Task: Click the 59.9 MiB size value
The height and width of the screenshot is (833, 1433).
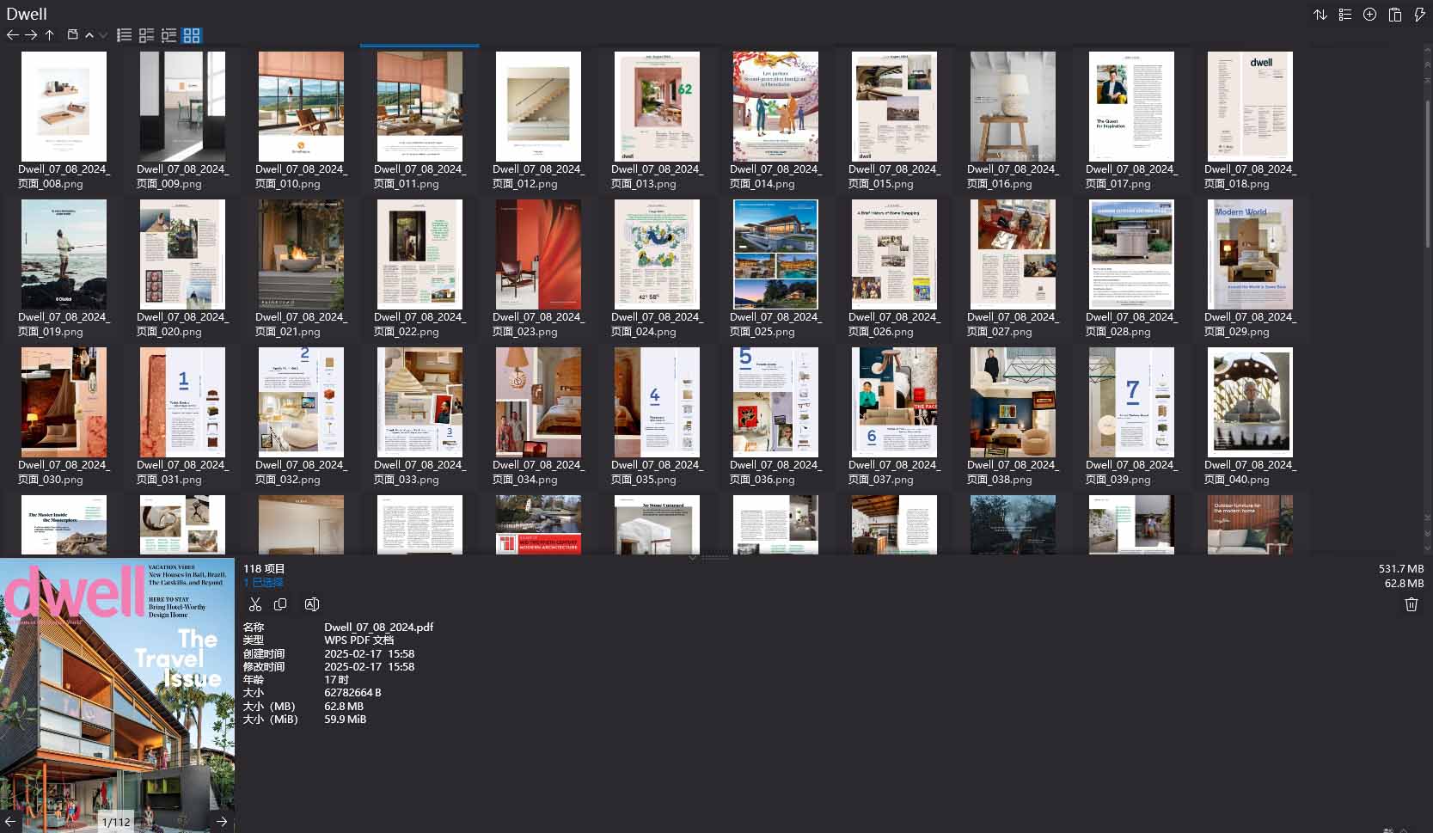Action: pos(345,720)
